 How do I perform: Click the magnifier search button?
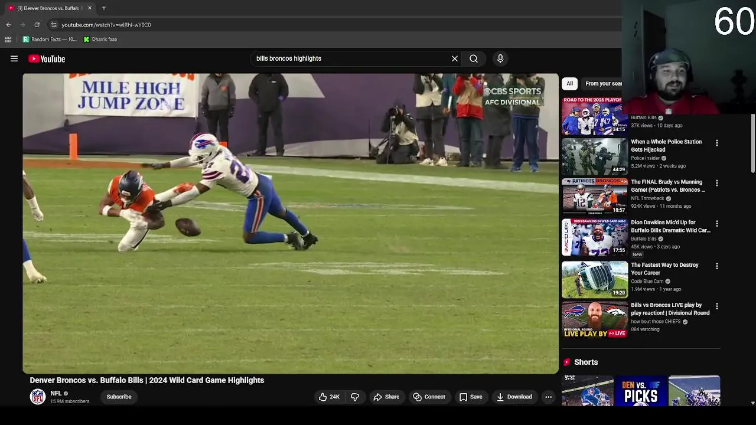click(474, 58)
